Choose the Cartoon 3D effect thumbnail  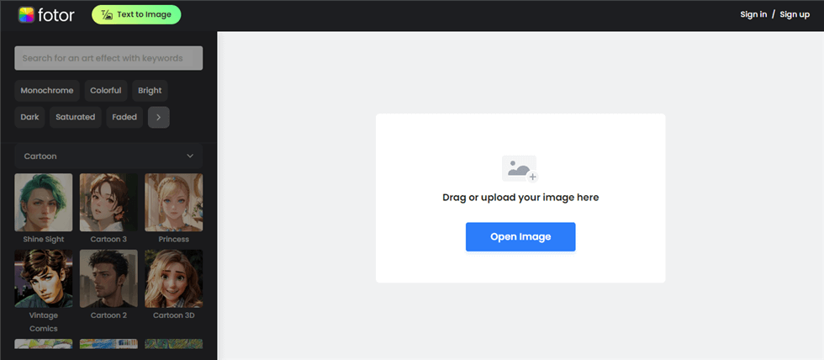coord(173,278)
